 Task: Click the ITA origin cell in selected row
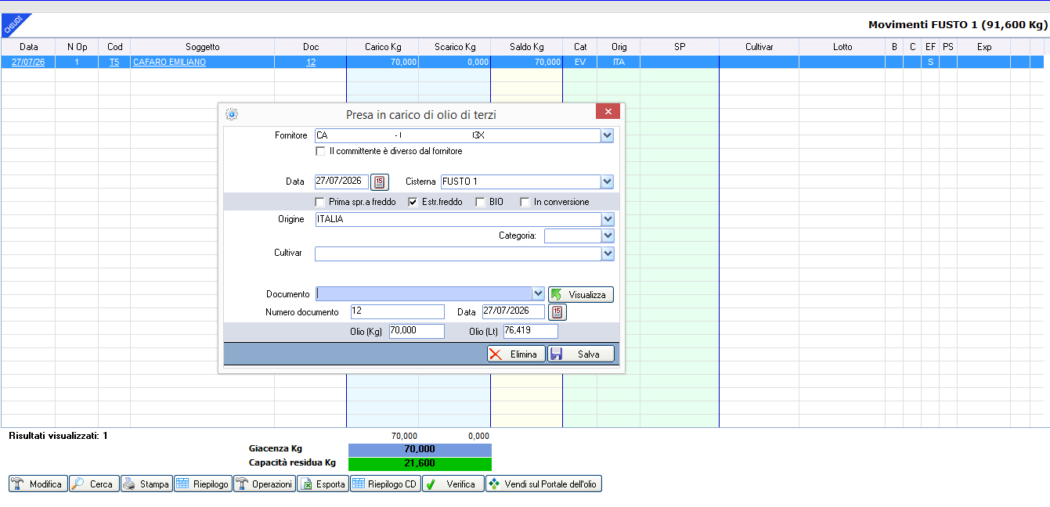click(619, 62)
